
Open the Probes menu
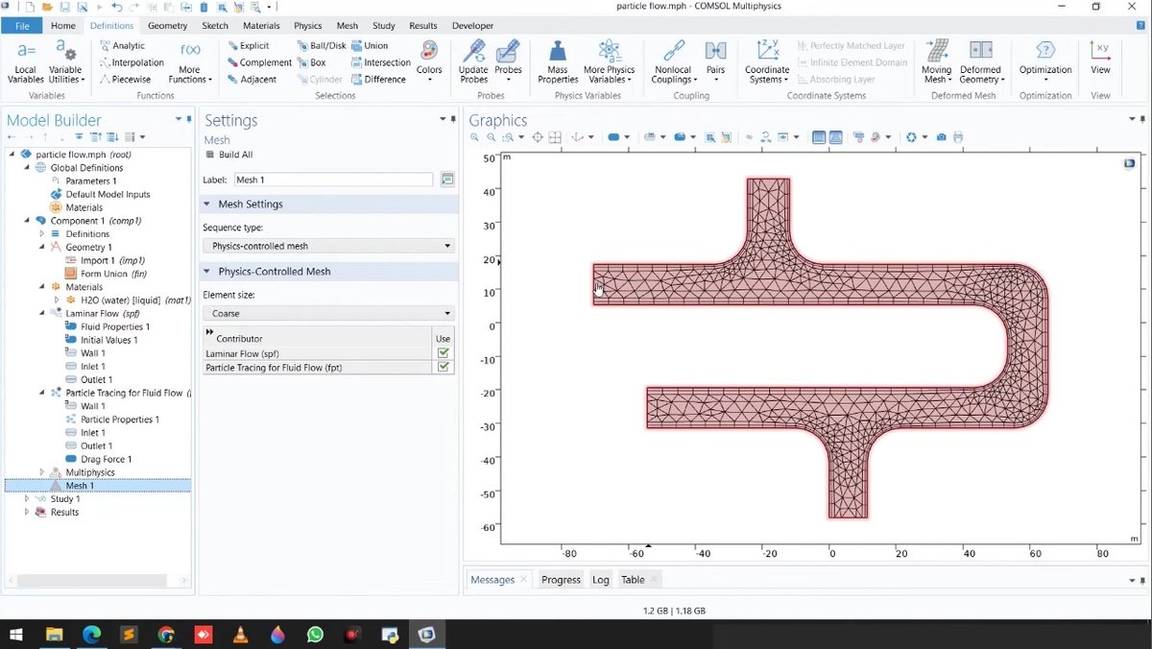tap(508, 61)
